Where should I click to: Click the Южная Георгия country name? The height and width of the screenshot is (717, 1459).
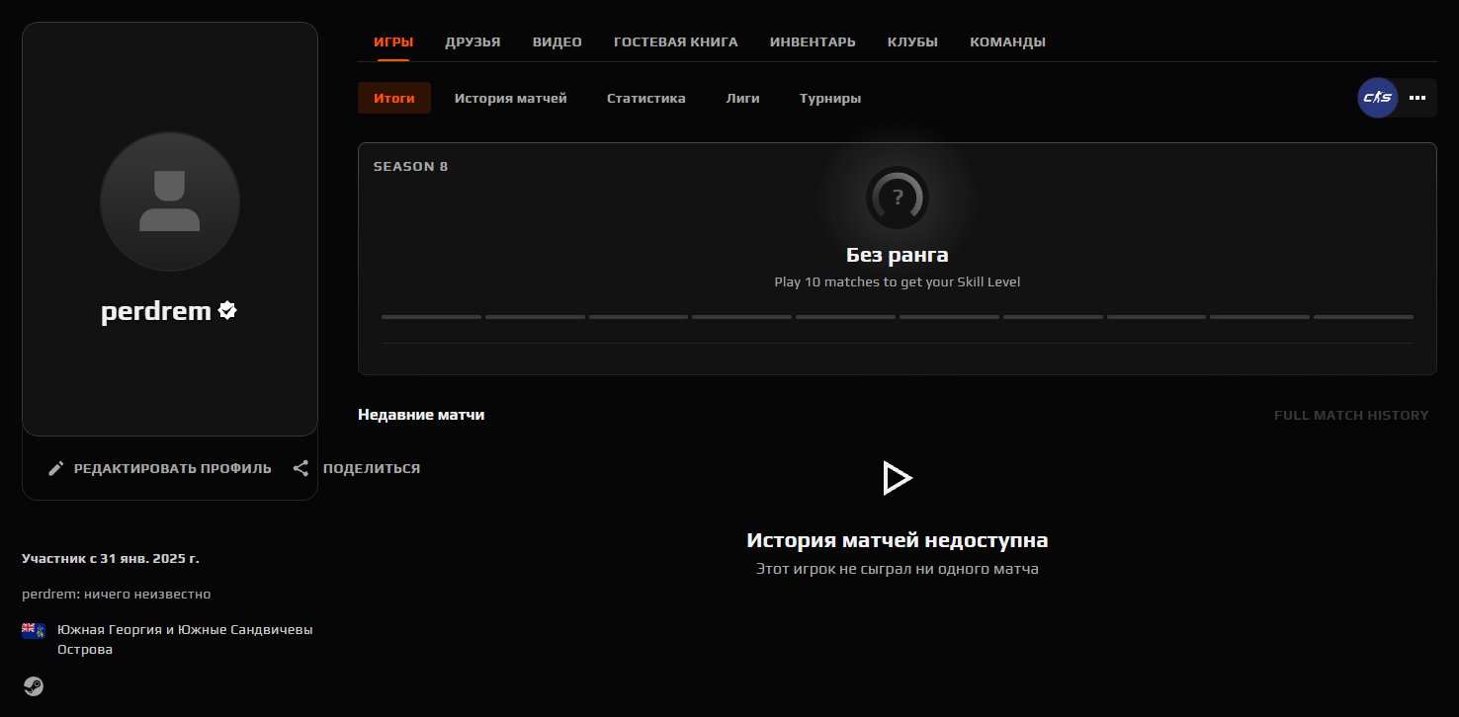coord(185,639)
